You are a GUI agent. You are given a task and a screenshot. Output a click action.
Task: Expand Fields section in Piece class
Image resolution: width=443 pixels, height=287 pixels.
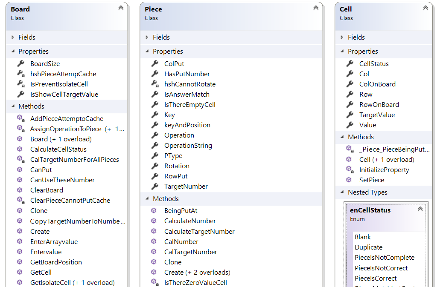147,37
